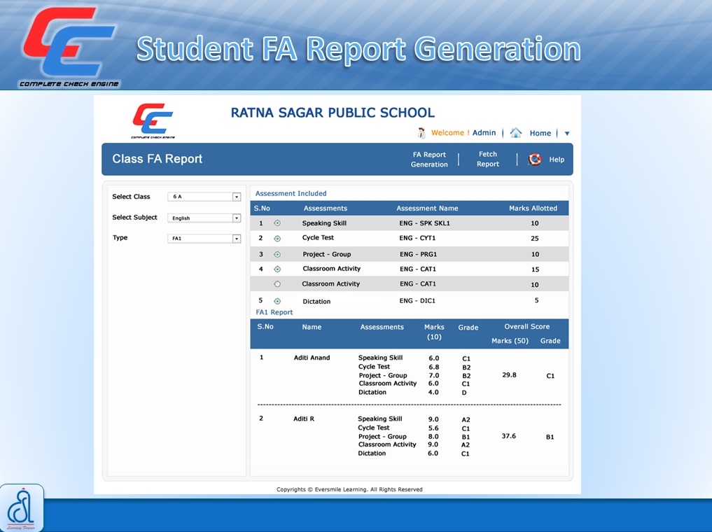Click the overall score 37.6
712x532 pixels.
point(509,436)
